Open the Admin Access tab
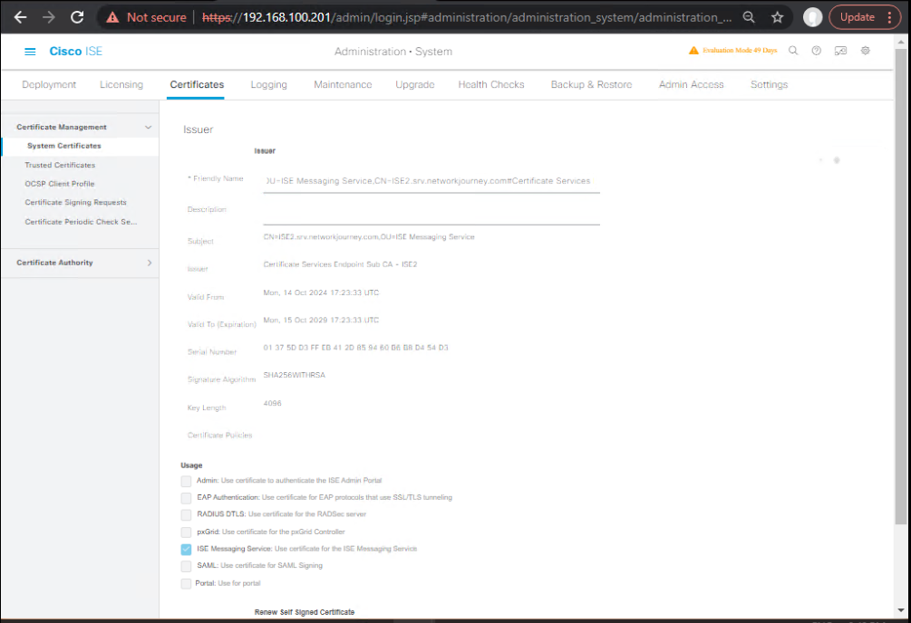 692,85
